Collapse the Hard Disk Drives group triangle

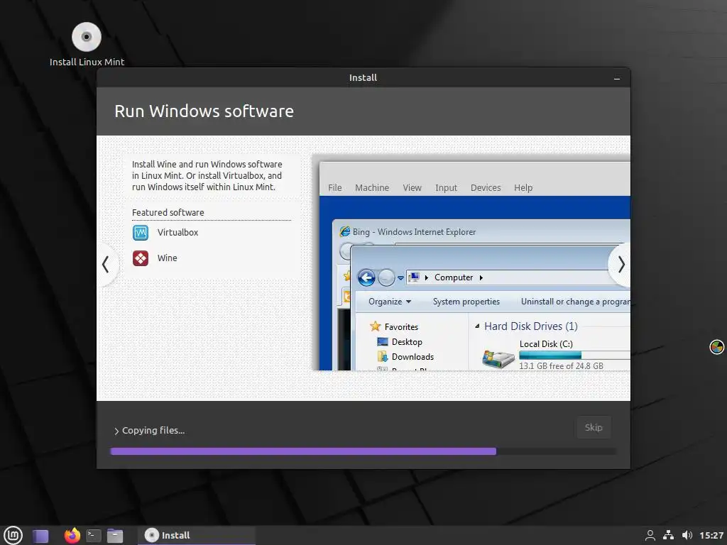pos(477,326)
